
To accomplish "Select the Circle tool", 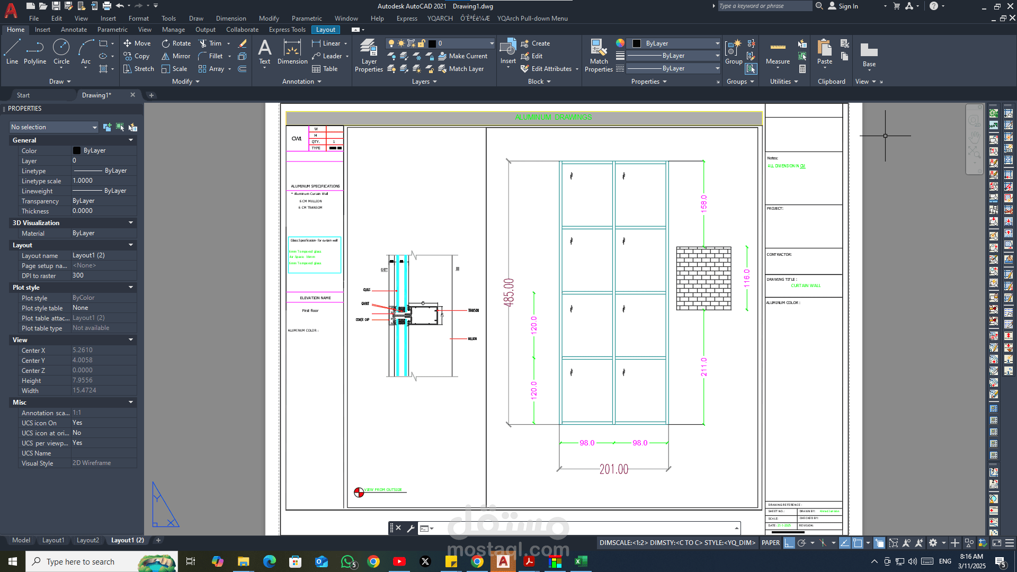I will [61, 52].
